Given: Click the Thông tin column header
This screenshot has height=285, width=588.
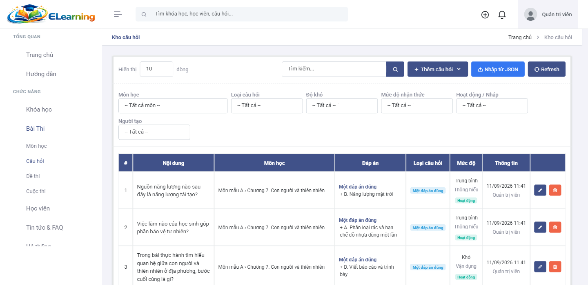Looking at the screenshot, I should pyautogui.click(x=506, y=163).
